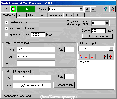Expand the Filters to apply Domains dropdown
This screenshot has height=99, width=117.
[111, 48]
